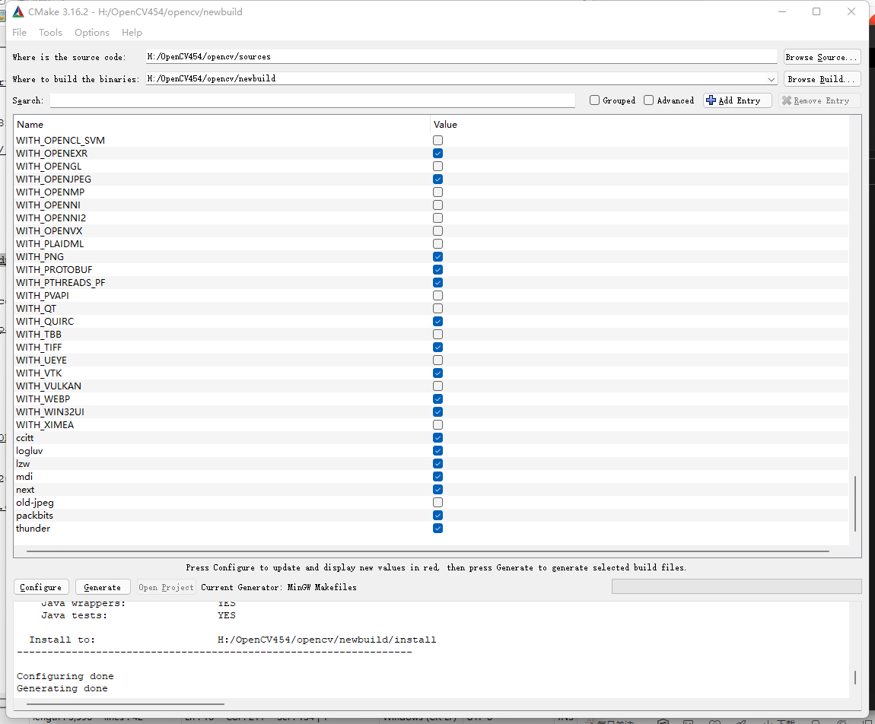875x724 pixels.
Task: Uncheck the thunder checkbox
Action: [438, 529]
